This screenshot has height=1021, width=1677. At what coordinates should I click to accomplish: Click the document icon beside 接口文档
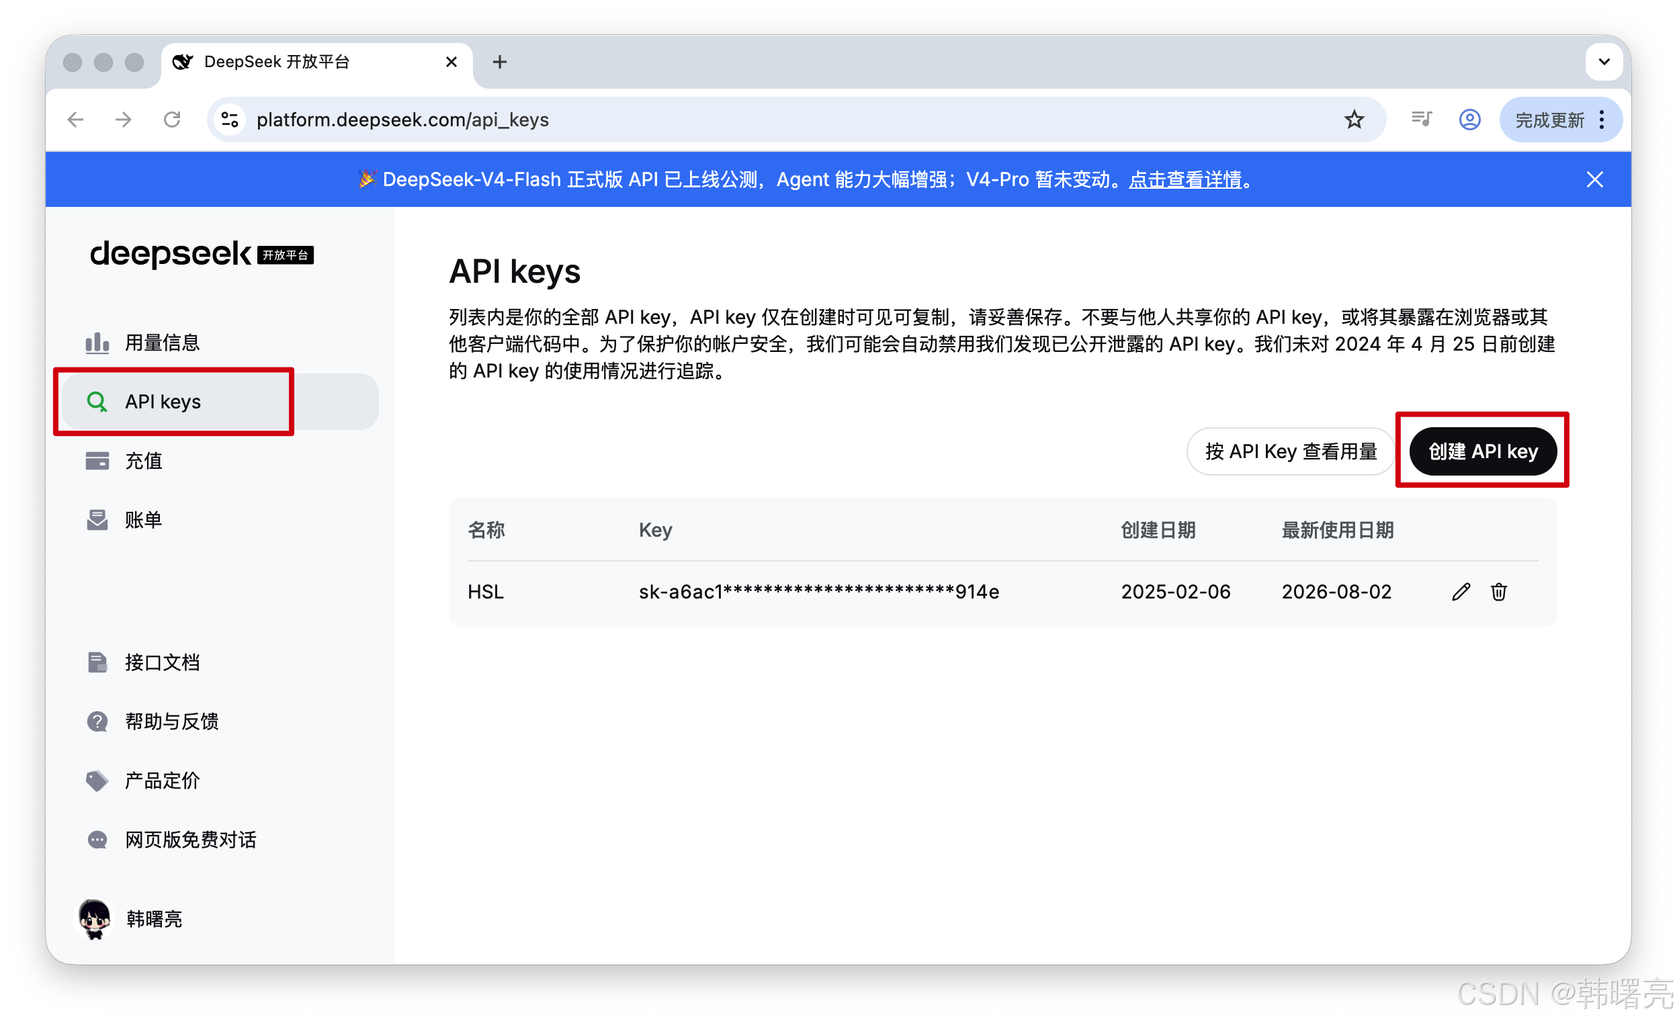point(97,662)
